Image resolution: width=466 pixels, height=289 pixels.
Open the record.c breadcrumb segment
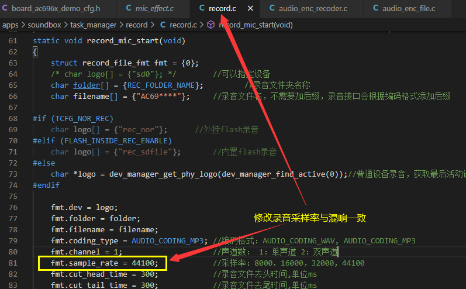point(183,25)
